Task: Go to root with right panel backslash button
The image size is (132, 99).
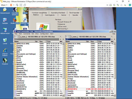Action: coord(112,37)
